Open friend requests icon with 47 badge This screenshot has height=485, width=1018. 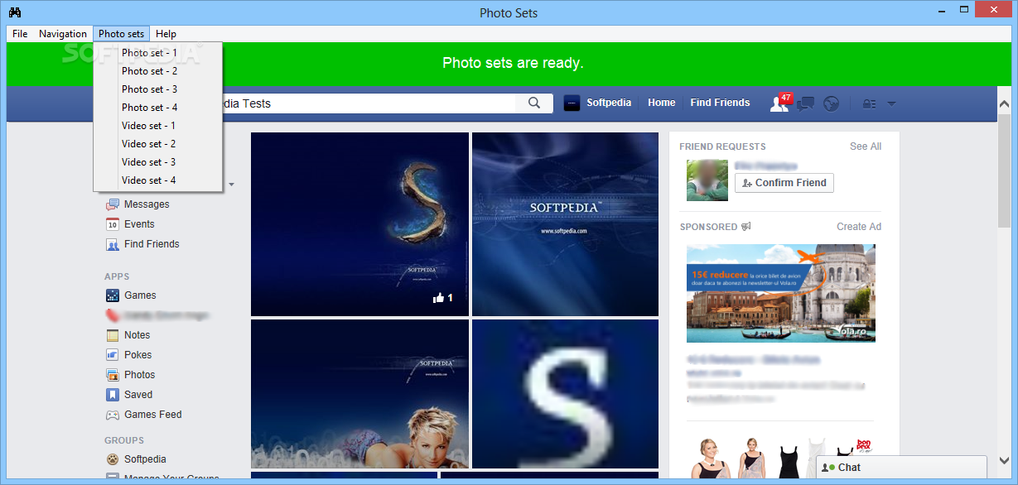(x=780, y=103)
